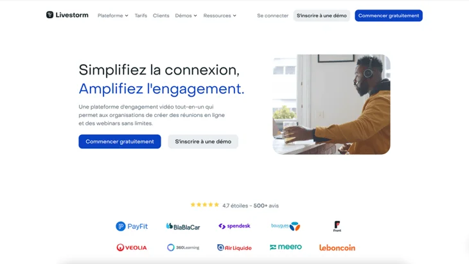The height and width of the screenshot is (264, 469).
Task: Select the BlaBlaCar logo
Action: [x=183, y=227]
